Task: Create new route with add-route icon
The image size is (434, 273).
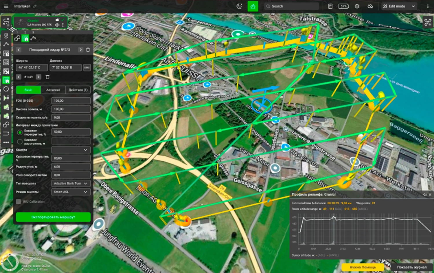Action: 6,22
